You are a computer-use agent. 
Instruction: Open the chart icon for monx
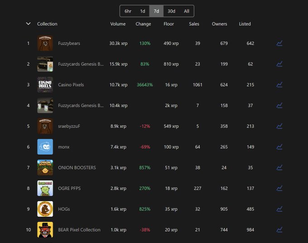279,147
